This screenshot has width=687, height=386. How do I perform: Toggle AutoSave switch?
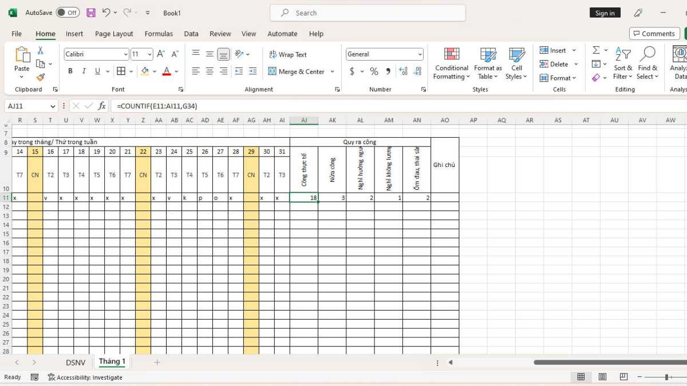68,13
